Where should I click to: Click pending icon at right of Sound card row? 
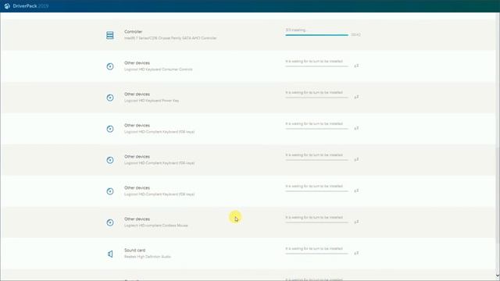click(x=356, y=253)
